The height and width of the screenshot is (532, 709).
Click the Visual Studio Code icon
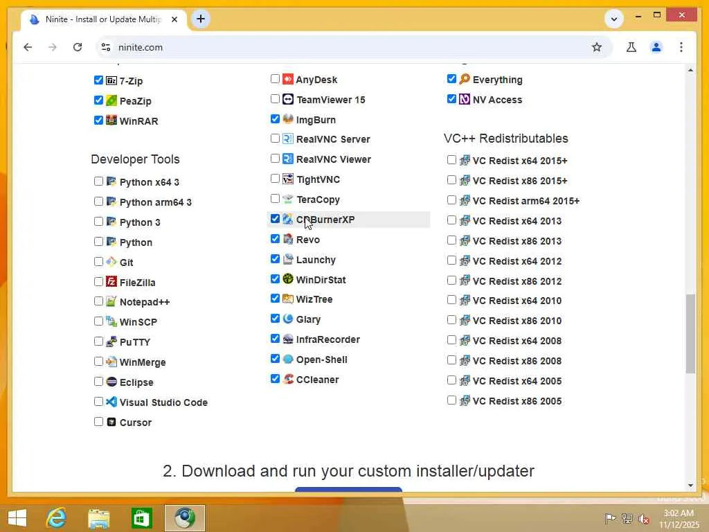pyautogui.click(x=111, y=402)
